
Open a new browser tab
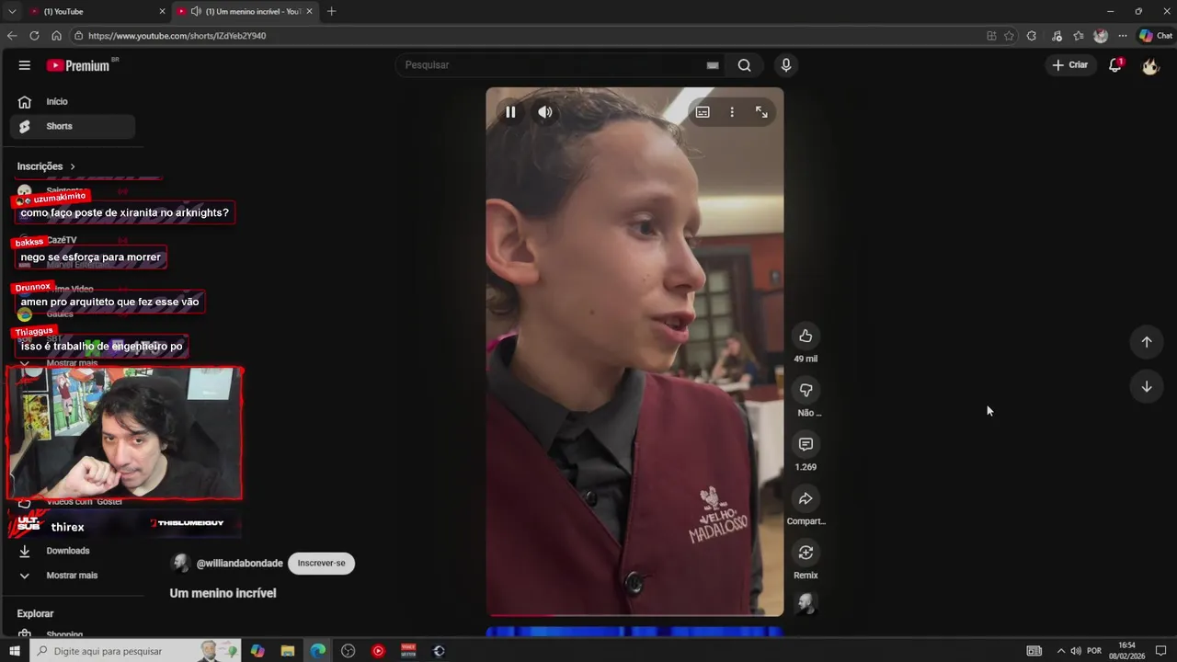331,11
